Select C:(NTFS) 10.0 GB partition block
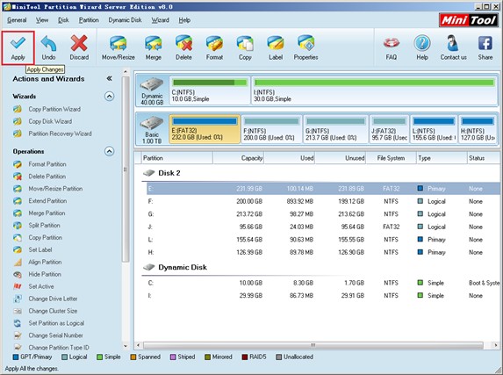The image size is (503, 375). 210,90
